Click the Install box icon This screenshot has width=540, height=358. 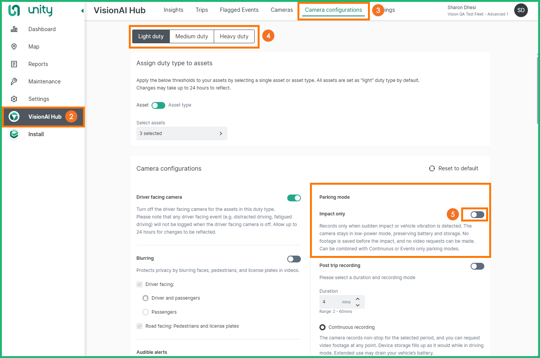[14, 134]
